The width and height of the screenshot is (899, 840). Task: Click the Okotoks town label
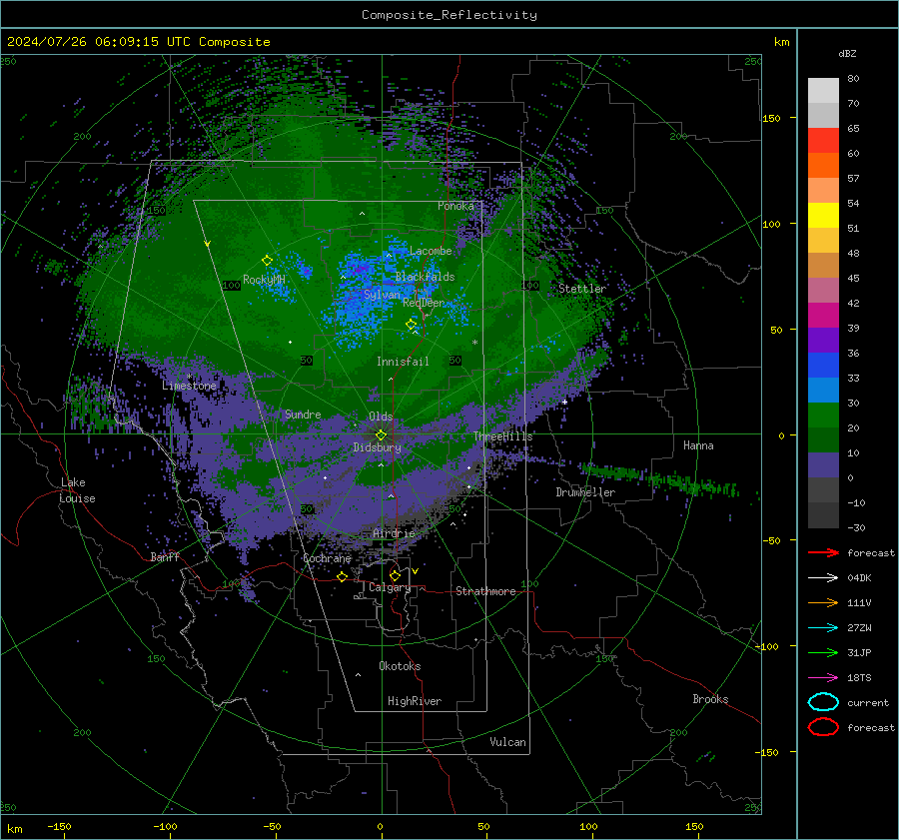click(400, 666)
